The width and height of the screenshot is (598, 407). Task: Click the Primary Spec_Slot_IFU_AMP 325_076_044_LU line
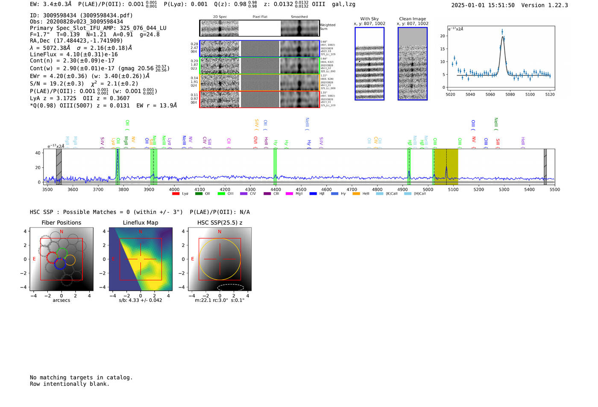pyautogui.click(x=98, y=28)
